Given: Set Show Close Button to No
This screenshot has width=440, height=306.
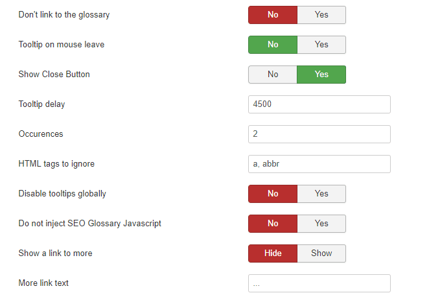Looking at the screenshot, I should tap(273, 75).
